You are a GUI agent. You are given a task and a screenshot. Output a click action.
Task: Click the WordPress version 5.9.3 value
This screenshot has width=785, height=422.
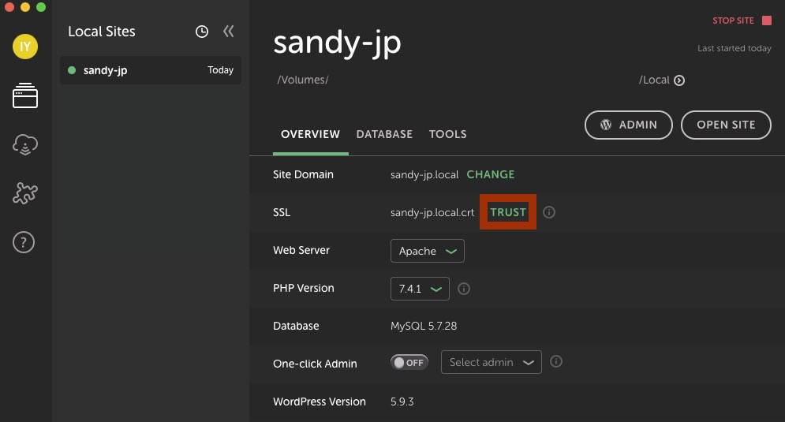402,401
